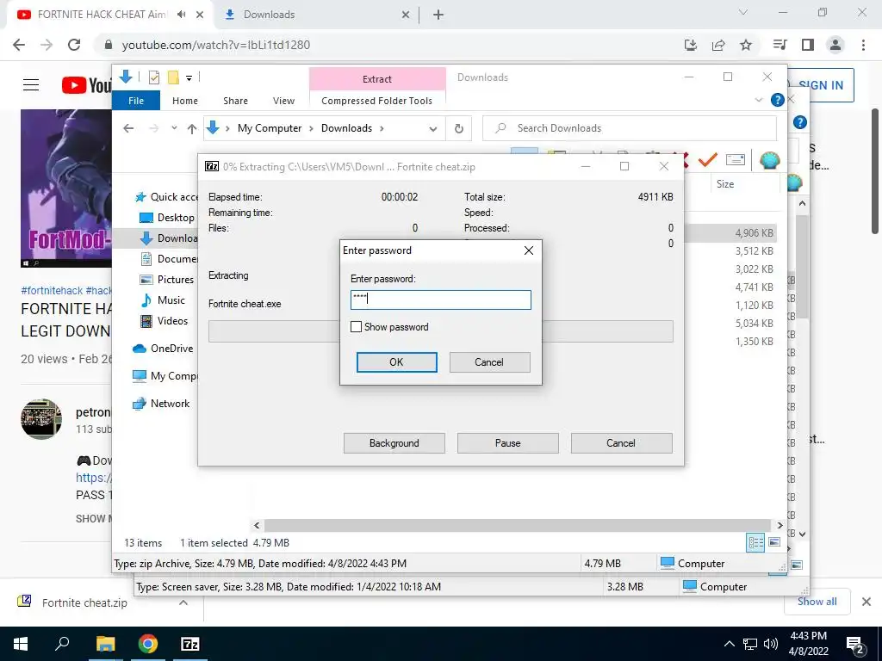Switch to the Downloads browser tab
The image size is (882, 661).
(318, 15)
